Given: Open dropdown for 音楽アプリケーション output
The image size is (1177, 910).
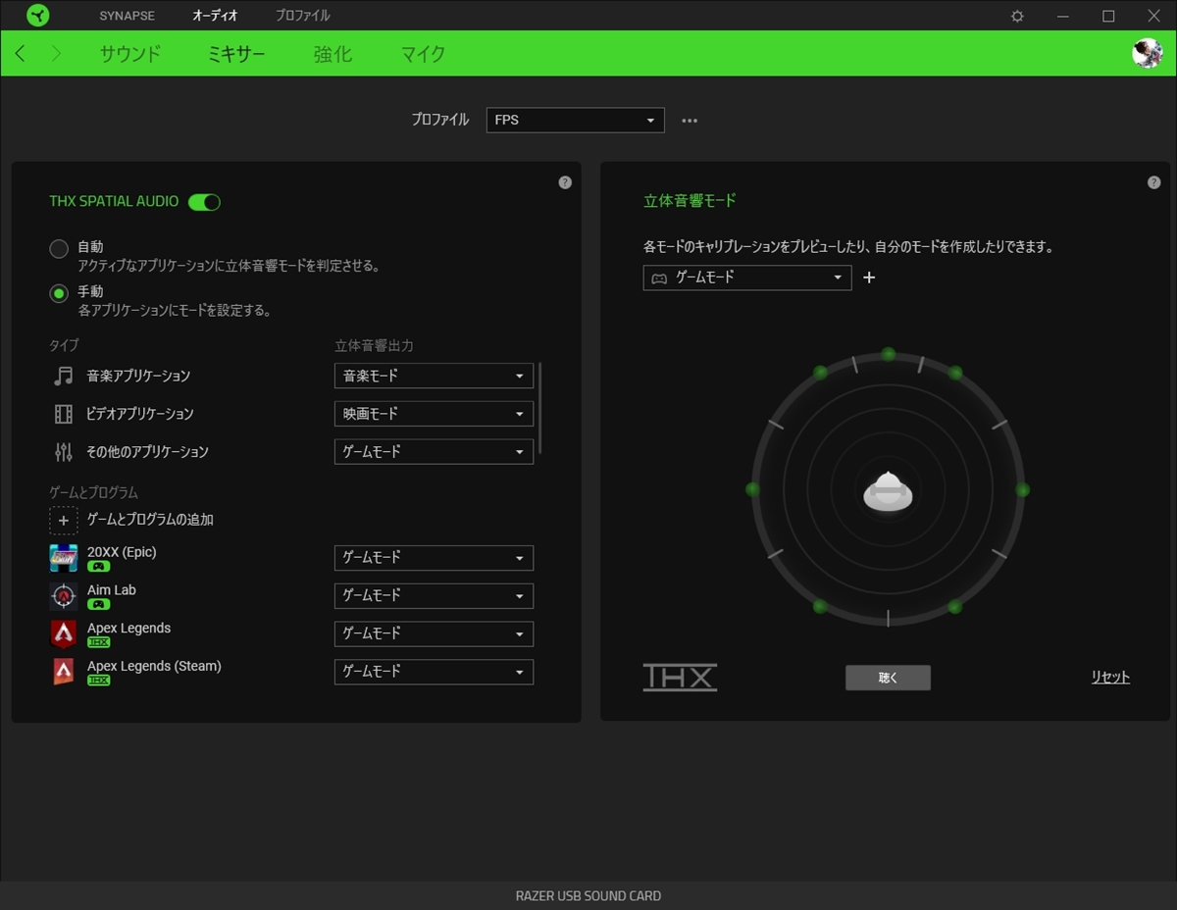Looking at the screenshot, I should [434, 376].
